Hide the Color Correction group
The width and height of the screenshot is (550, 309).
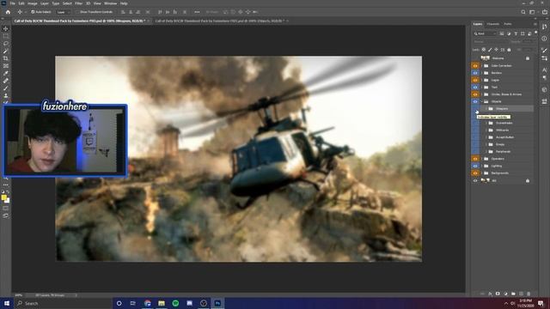pos(475,65)
